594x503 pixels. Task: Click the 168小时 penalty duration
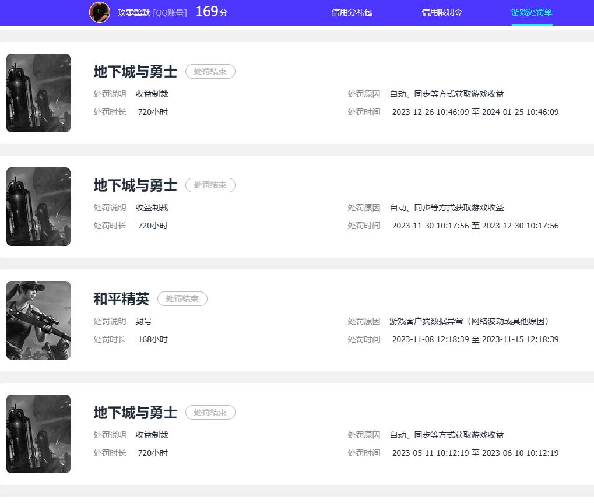(153, 339)
